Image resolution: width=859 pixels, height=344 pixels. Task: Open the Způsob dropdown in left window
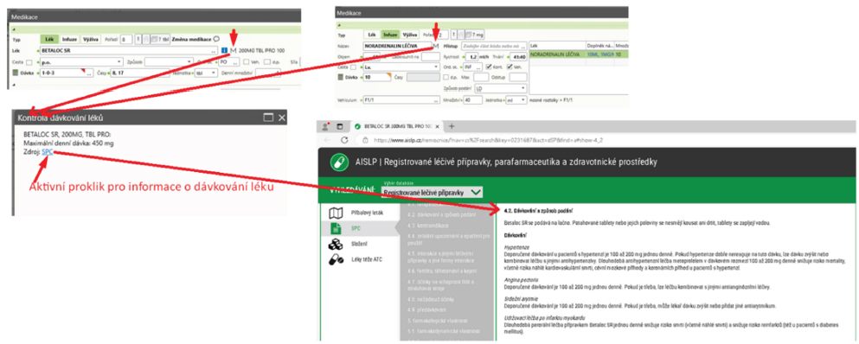168,62
